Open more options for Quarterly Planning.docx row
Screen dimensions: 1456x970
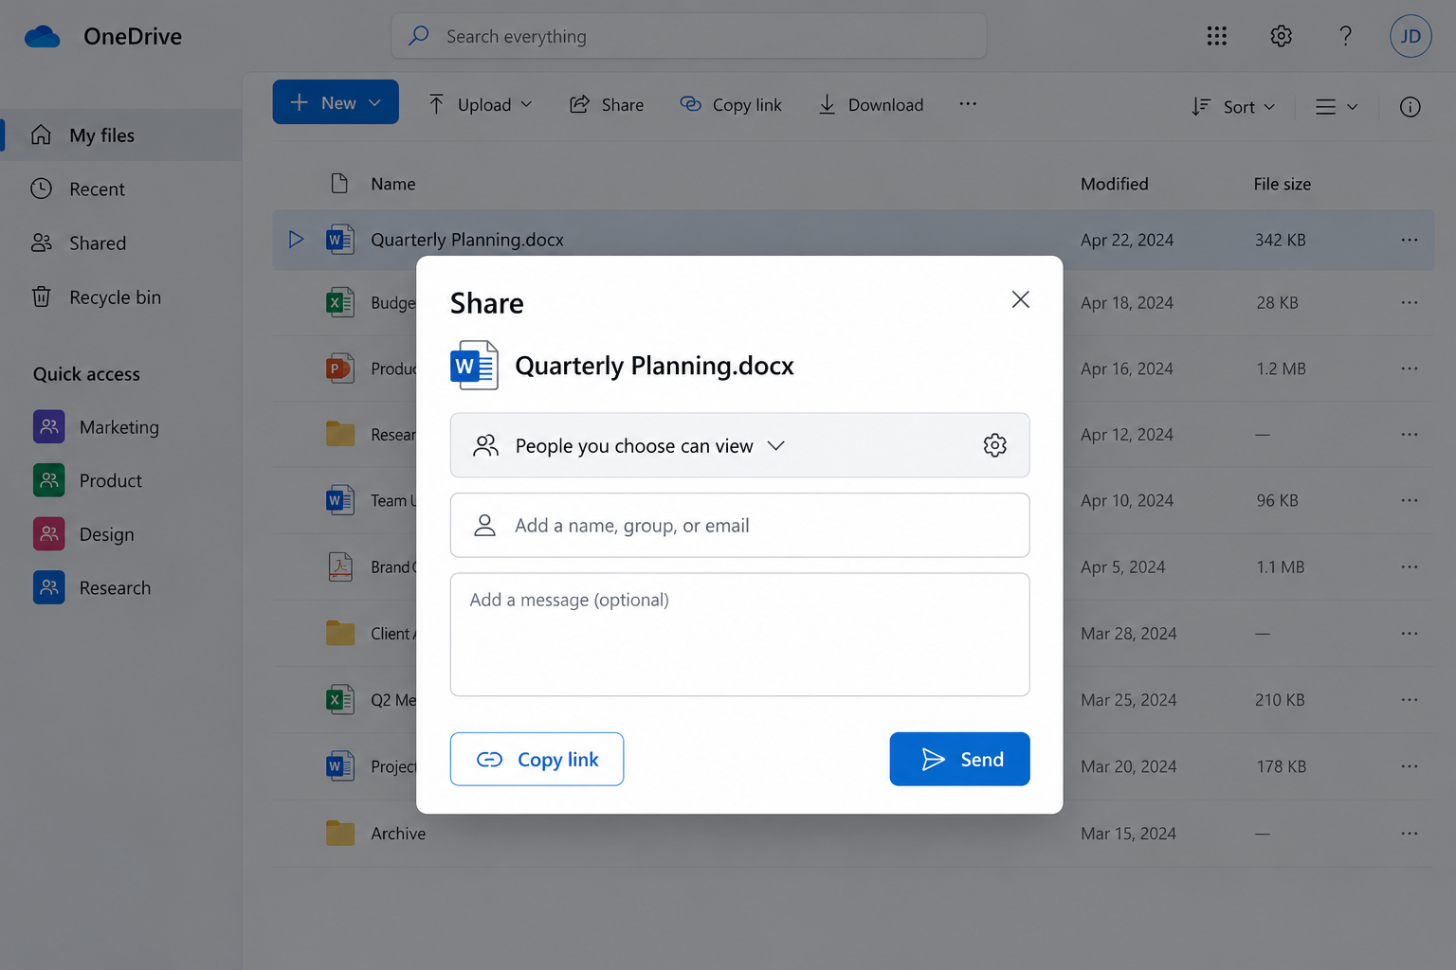(x=1410, y=240)
